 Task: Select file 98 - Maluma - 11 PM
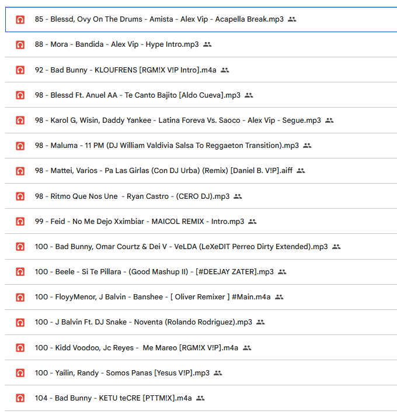tap(201, 146)
